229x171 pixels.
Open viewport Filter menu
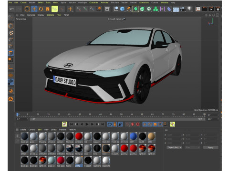[x=59, y=15]
